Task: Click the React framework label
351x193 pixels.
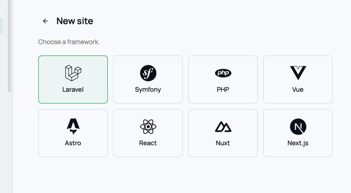Action: [x=148, y=143]
